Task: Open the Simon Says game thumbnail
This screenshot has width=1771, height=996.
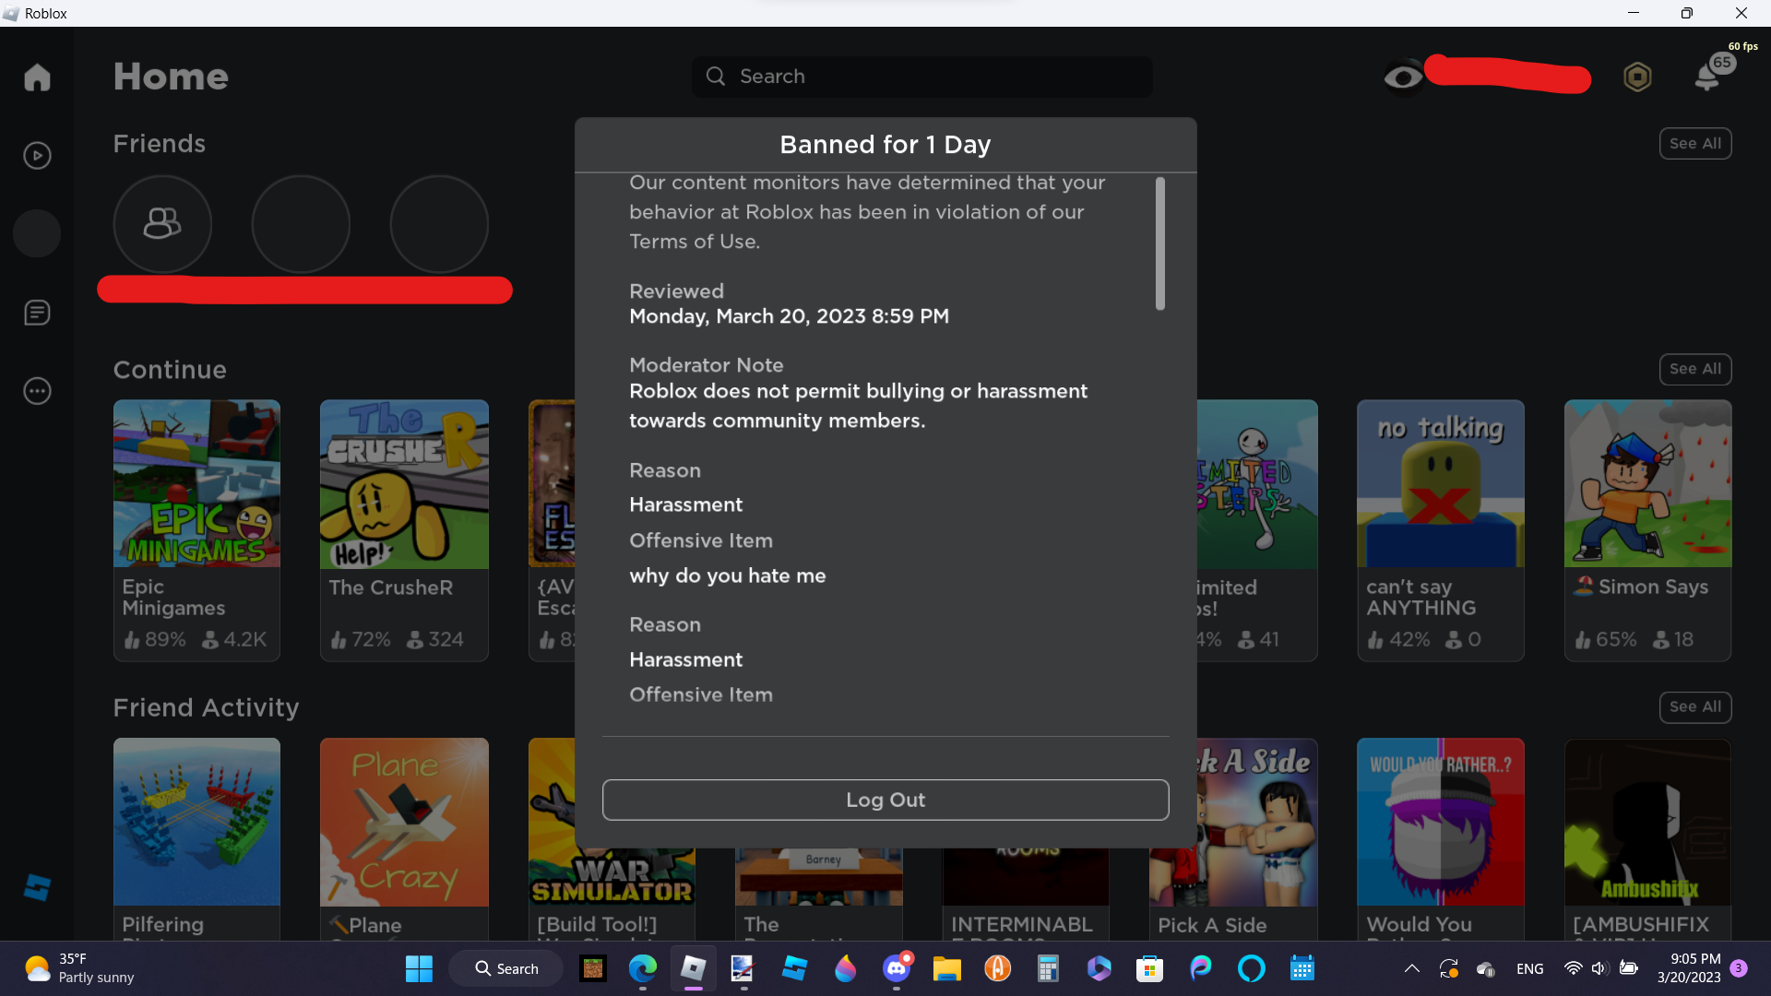Action: 1647,484
